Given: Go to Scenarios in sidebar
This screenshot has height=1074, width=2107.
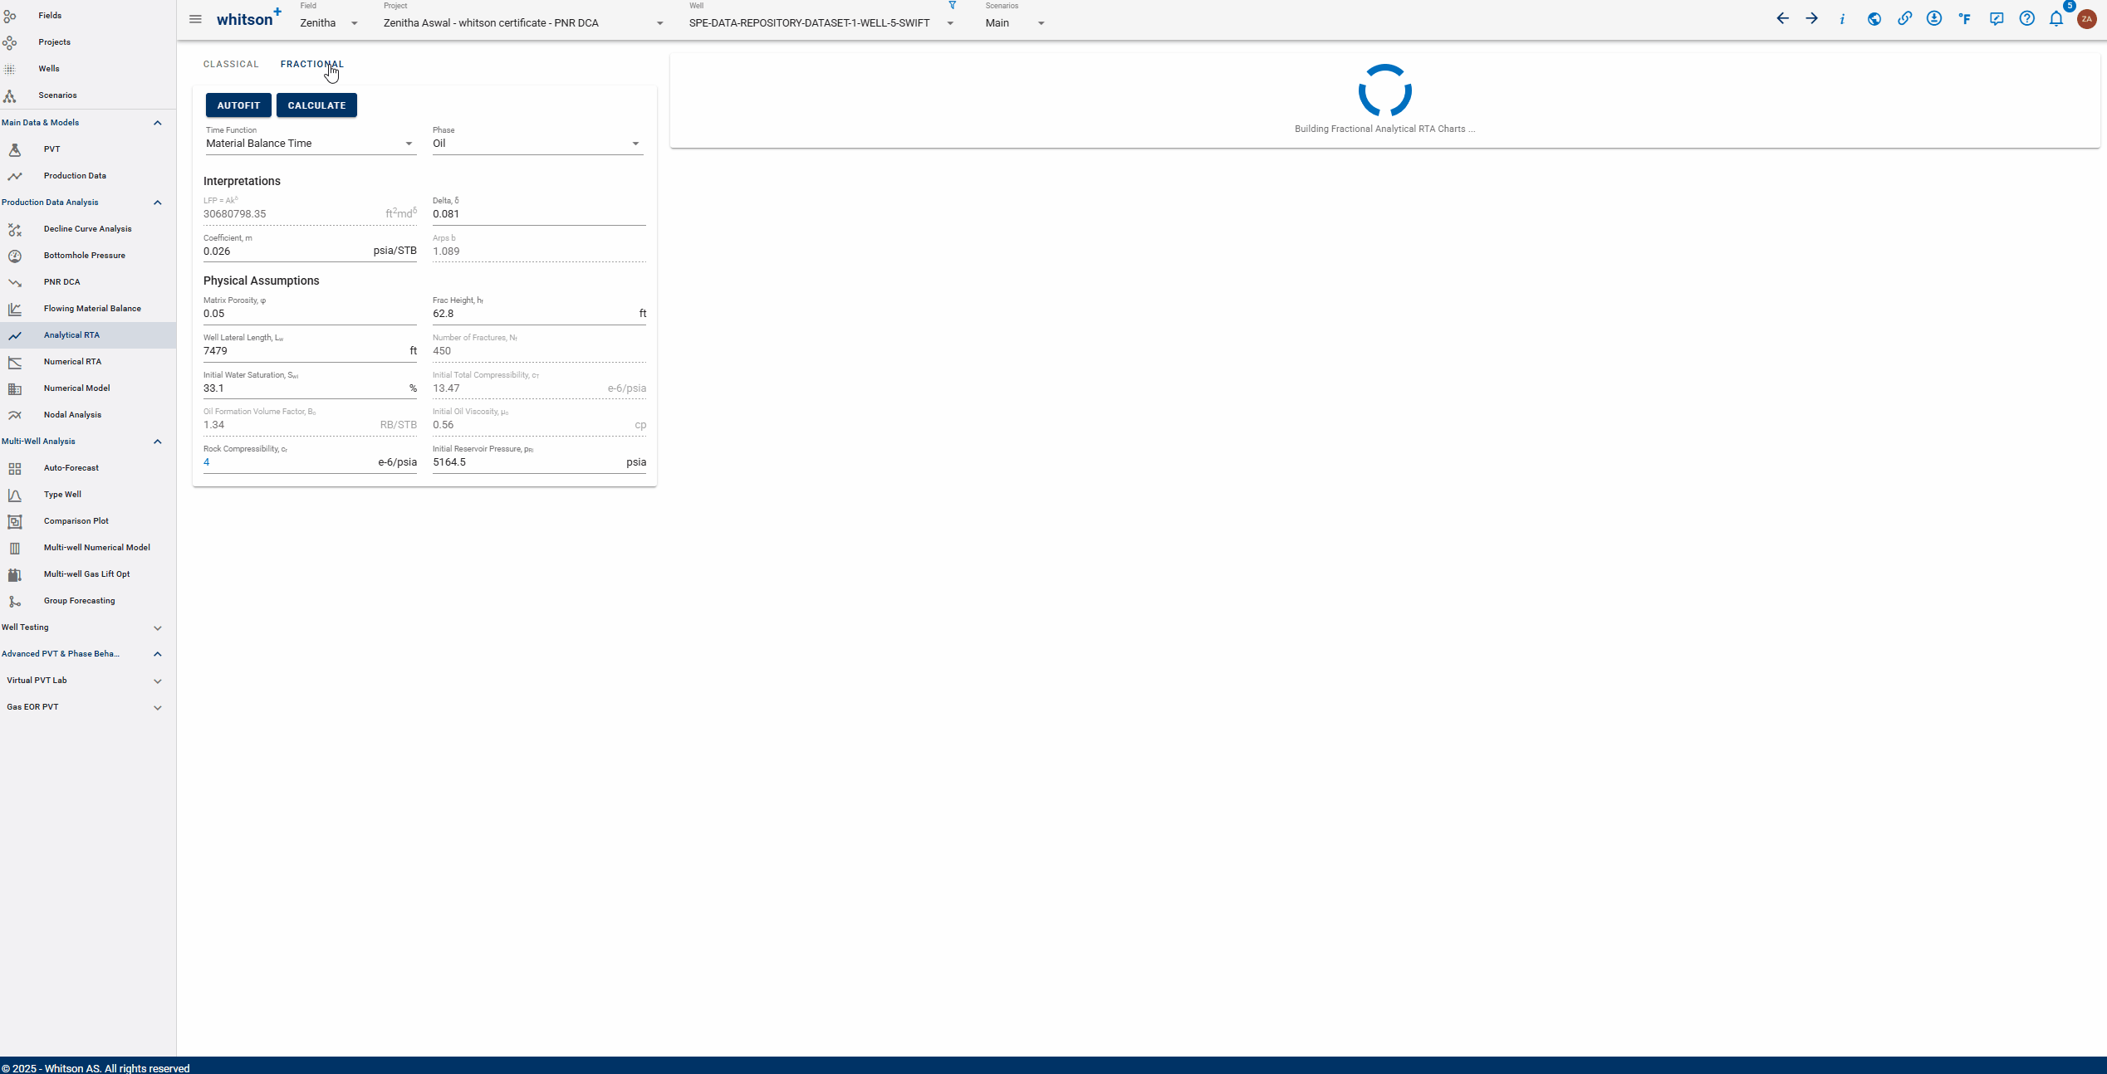Looking at the screenshot, I should (x=88, y=95).
